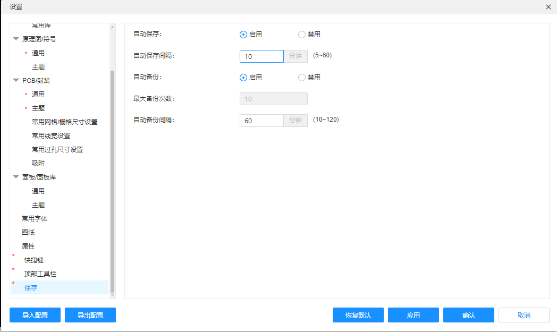Viewport: 557px width, 332px height.
Task: Collapse the 面板/面板库 tree section
Action: tap(16, 177)
